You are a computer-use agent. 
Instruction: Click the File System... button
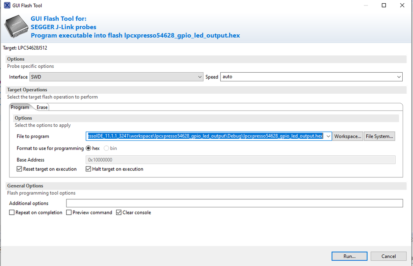click(379, 136)
